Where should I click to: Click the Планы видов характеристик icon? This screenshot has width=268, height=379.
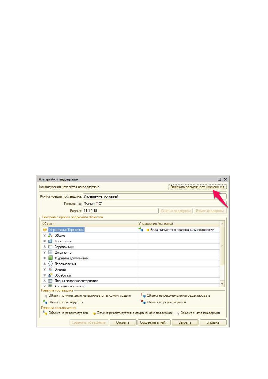[51, 281]
